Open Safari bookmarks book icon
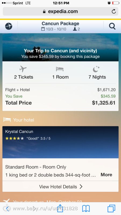The image size is (121, 215). (x=86, y=209)
